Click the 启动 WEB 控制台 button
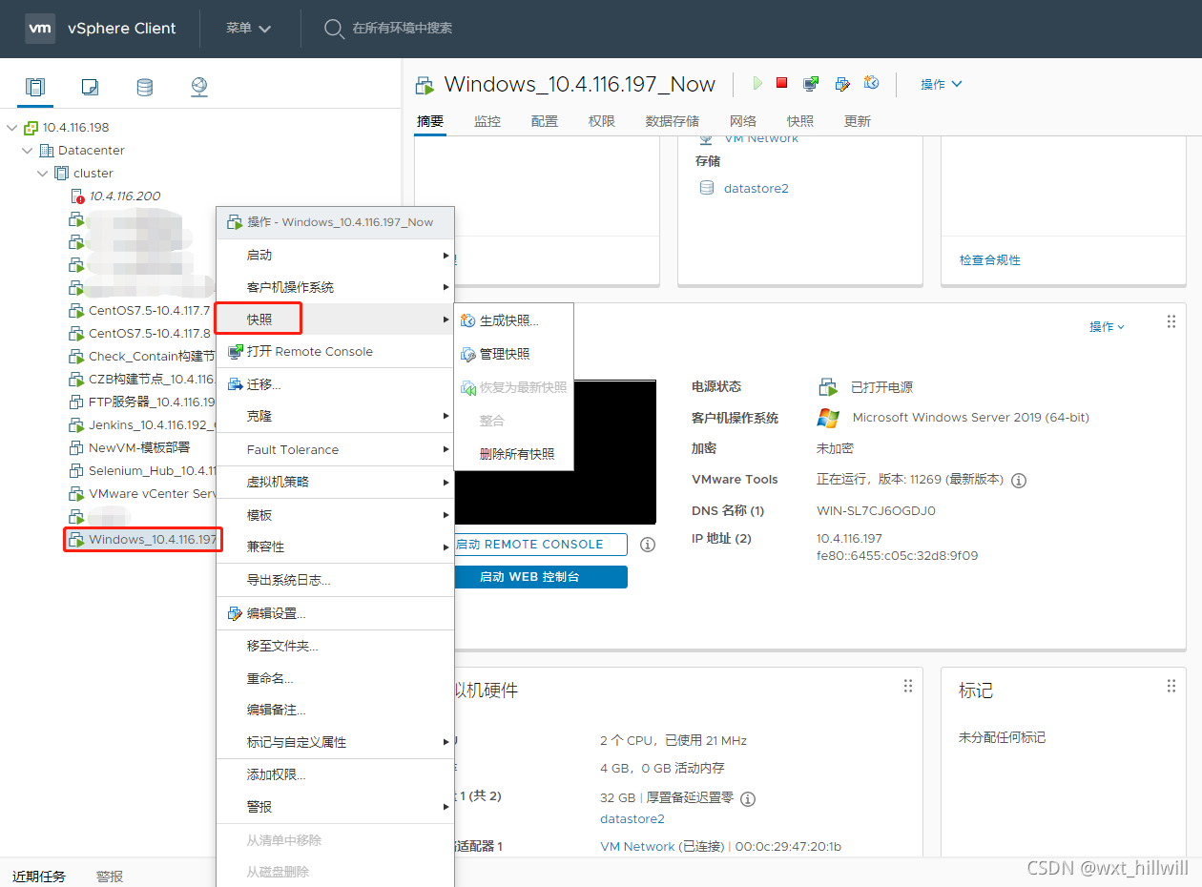This screenshot has height=887, width=1202. pyautogui.click(x=541, y=577)
